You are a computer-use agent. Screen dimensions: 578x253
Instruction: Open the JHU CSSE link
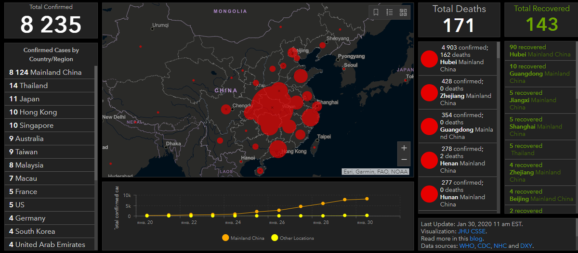[472, 231]
